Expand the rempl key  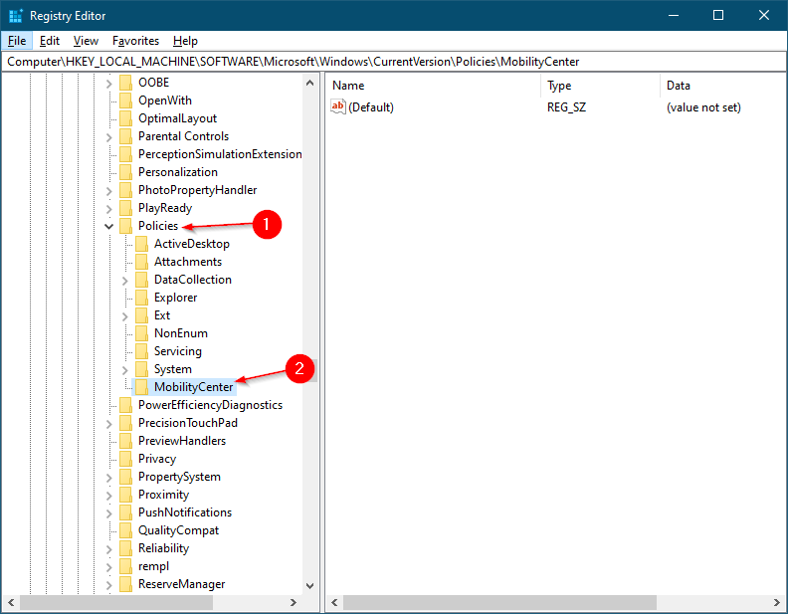109,567
